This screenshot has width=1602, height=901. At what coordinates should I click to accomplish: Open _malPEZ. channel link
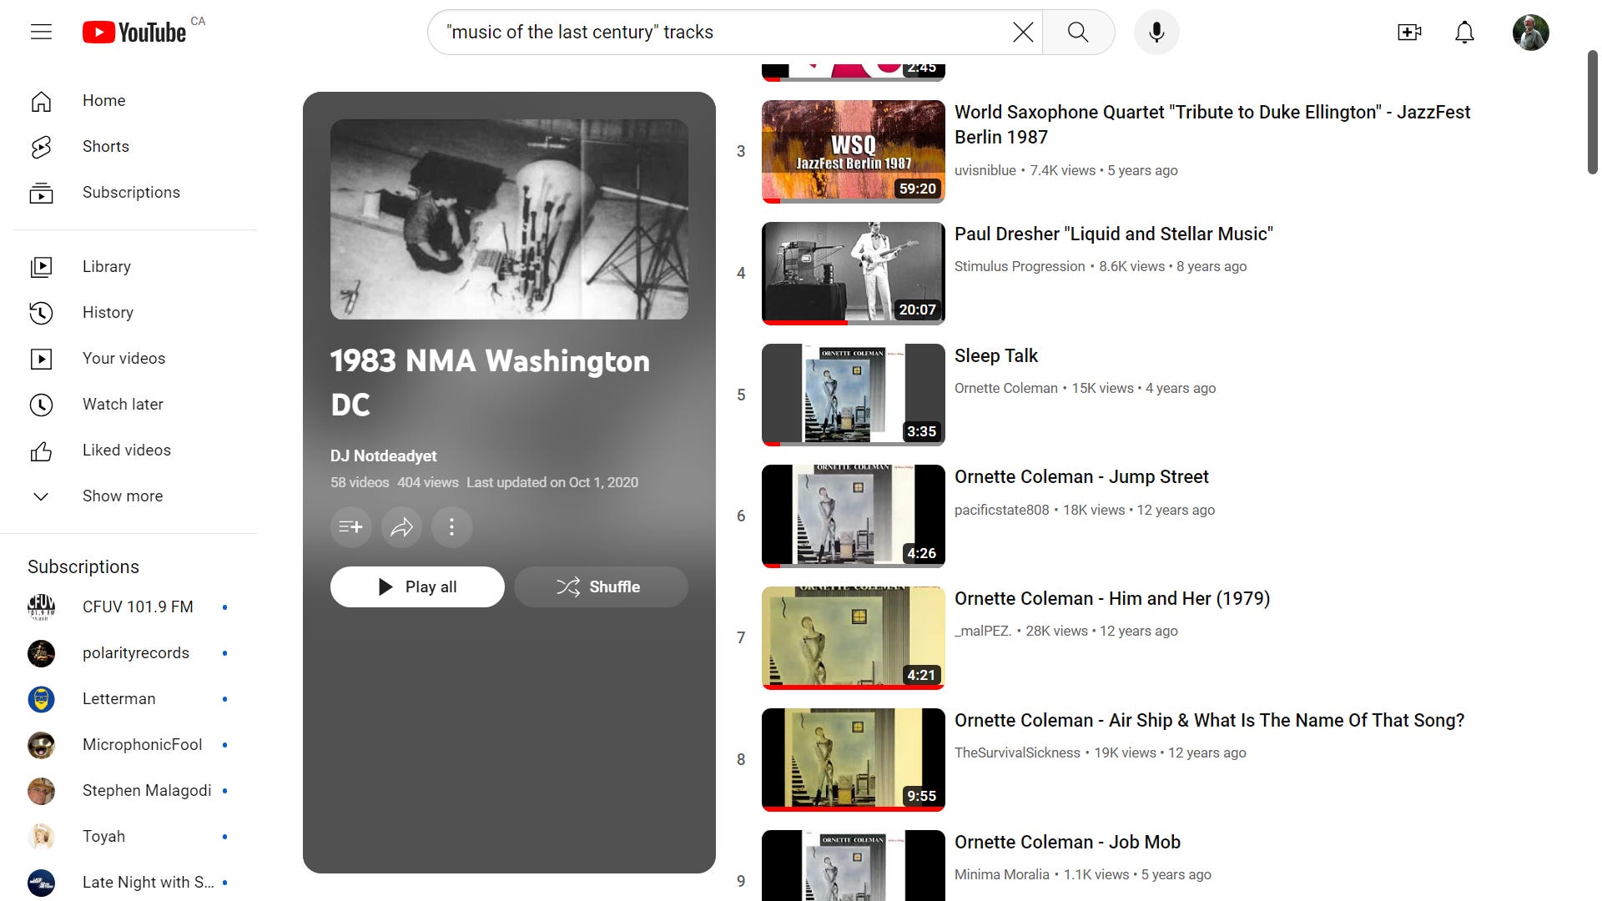pyautogui.click(x=983, y=631)
